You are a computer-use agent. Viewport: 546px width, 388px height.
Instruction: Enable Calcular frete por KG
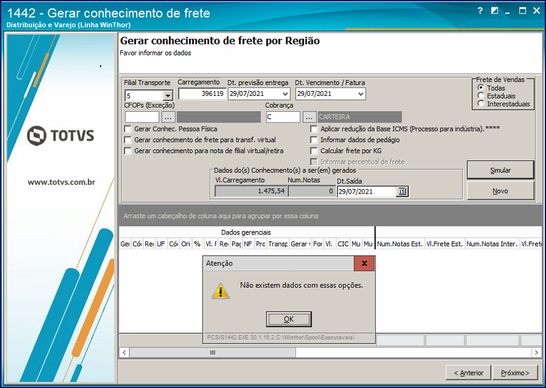tap(314, 151)
